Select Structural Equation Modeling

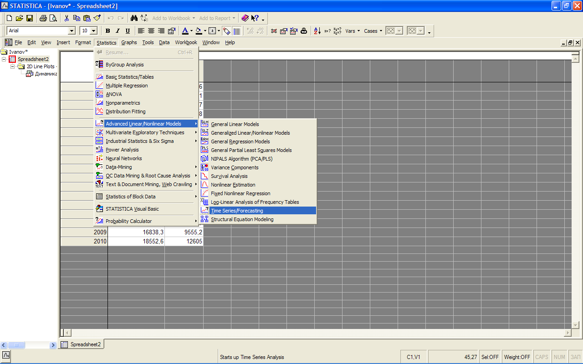pyautogui.click(x=258, y=219)
